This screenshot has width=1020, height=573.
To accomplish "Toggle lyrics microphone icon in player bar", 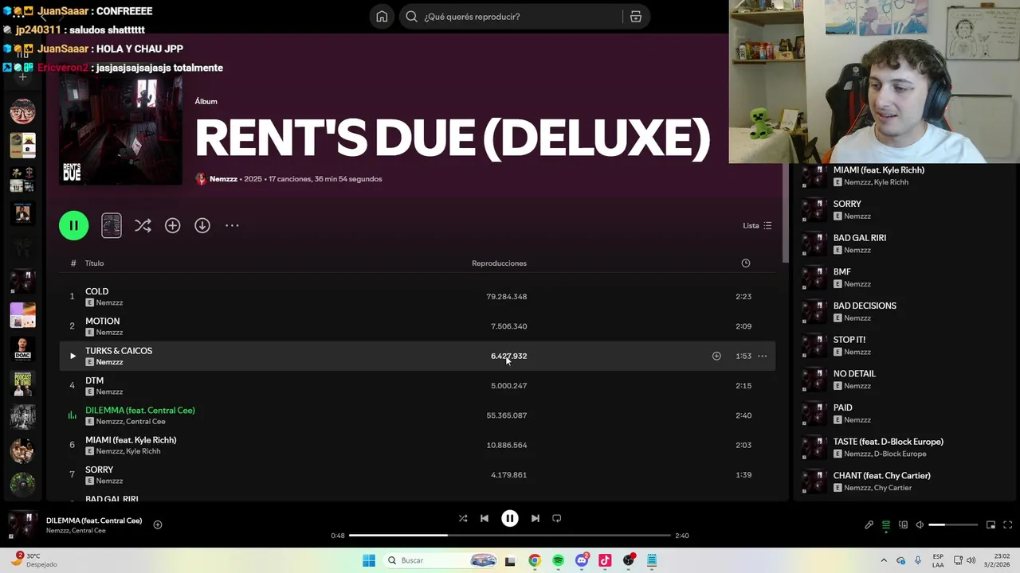I will point(869,524).
